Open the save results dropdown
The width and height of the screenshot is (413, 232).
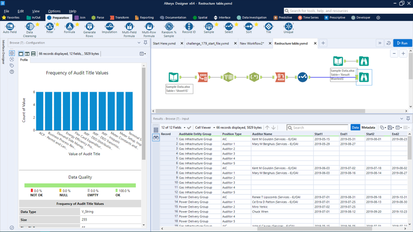point(391,128)
